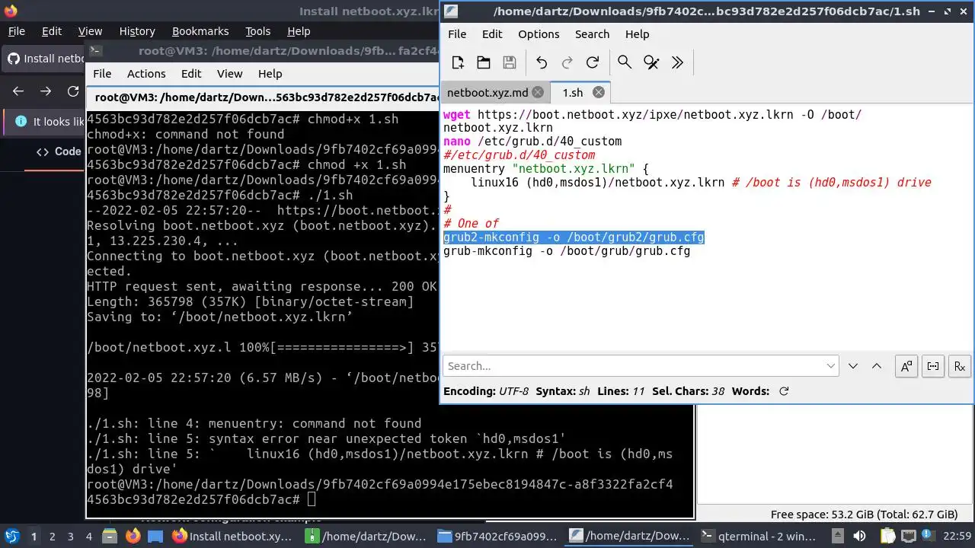Select the root@VM3 terminal tab

pos(264,97)
